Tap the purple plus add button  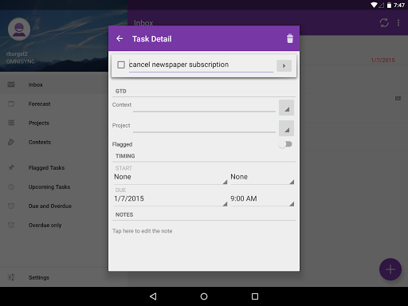click(390, 269)
